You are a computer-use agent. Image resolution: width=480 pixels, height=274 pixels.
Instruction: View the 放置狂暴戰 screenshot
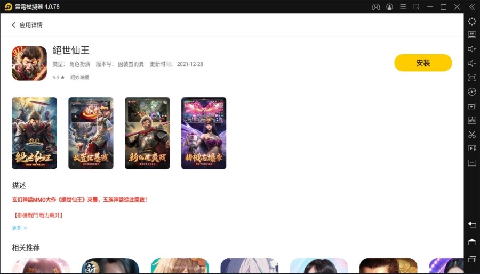(x=91, y=133)
